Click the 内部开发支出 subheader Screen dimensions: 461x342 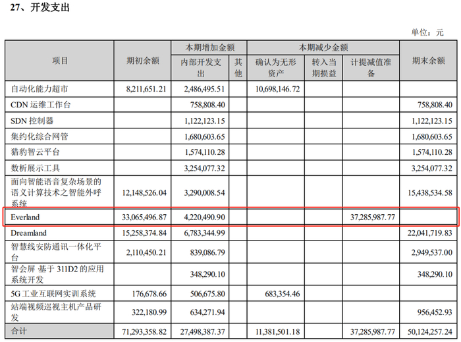coord(201,67)
